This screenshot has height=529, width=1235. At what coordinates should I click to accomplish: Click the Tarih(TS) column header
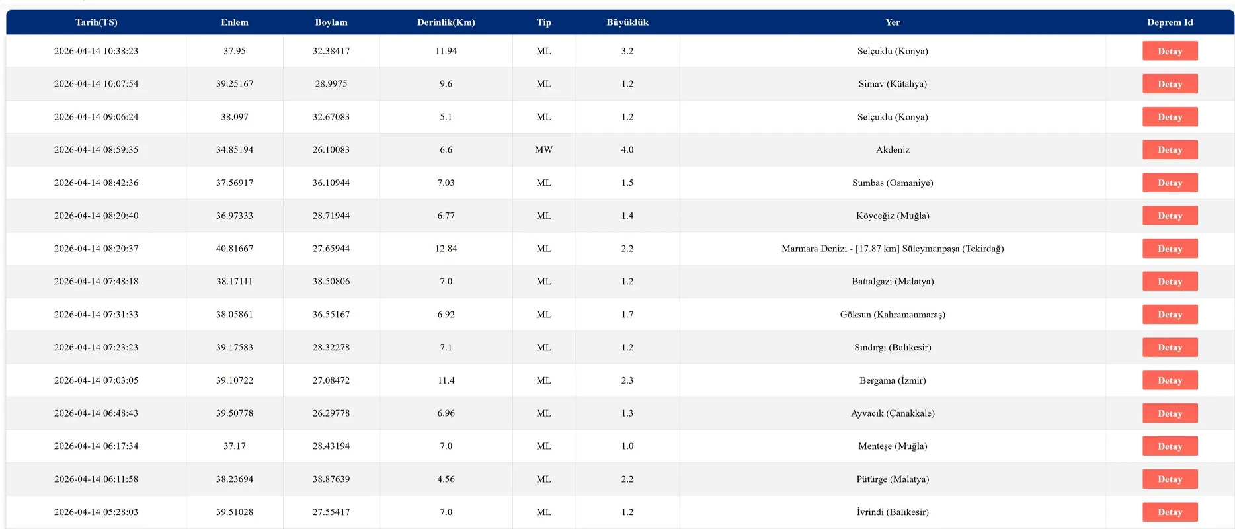[x=97, y=22]
